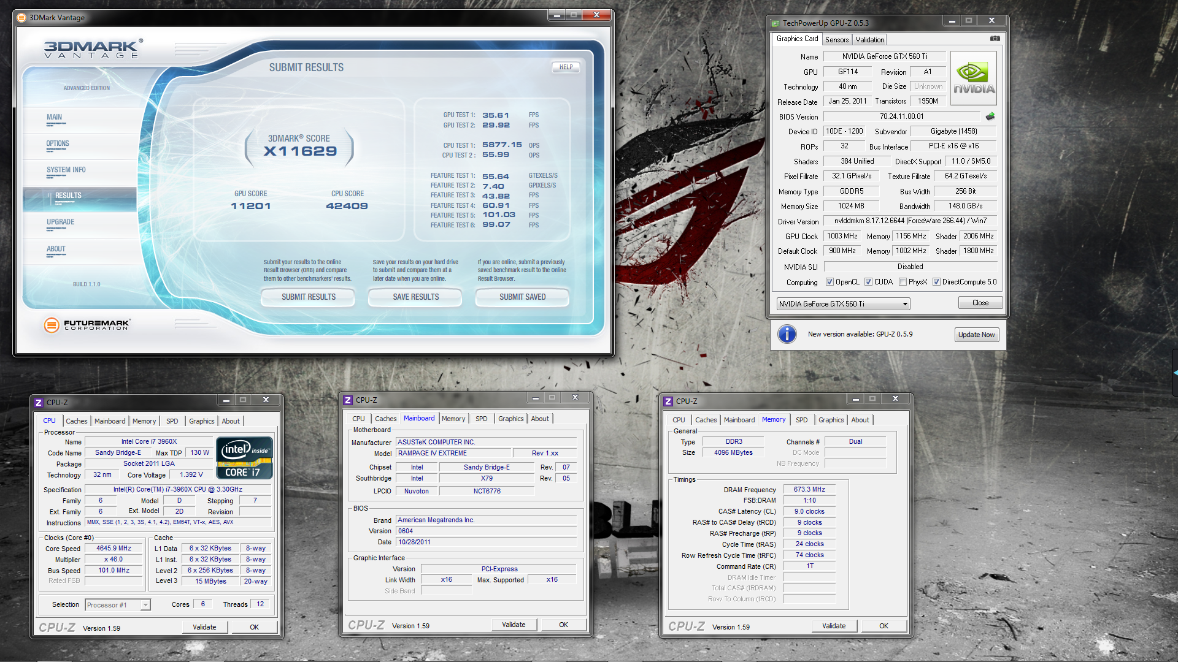
Task: Click the GPU SCORE value 11201
Action: coord(251,206)
